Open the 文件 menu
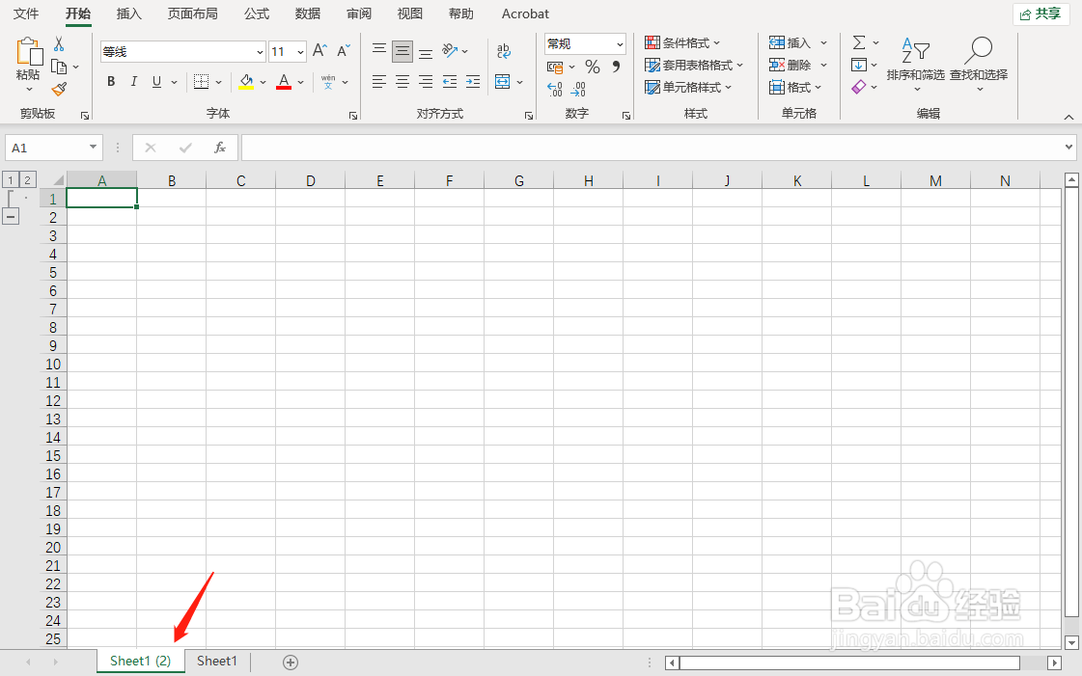This screenshot has height=676, width=1082. point(26,14)
